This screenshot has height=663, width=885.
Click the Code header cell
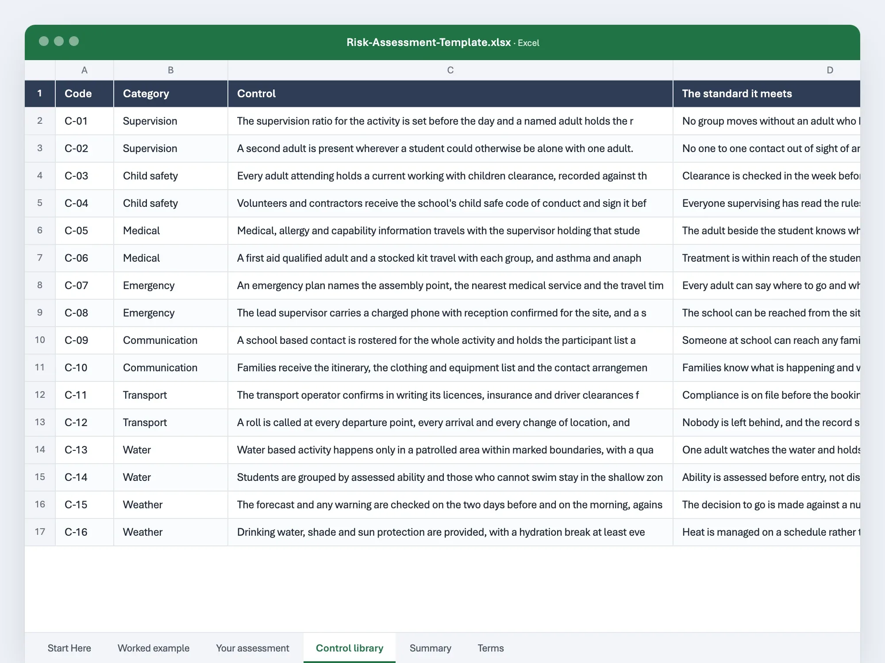[85, 93]
